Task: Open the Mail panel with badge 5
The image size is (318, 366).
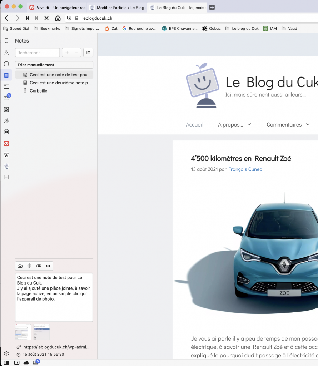Action: [x=7, y=97]
